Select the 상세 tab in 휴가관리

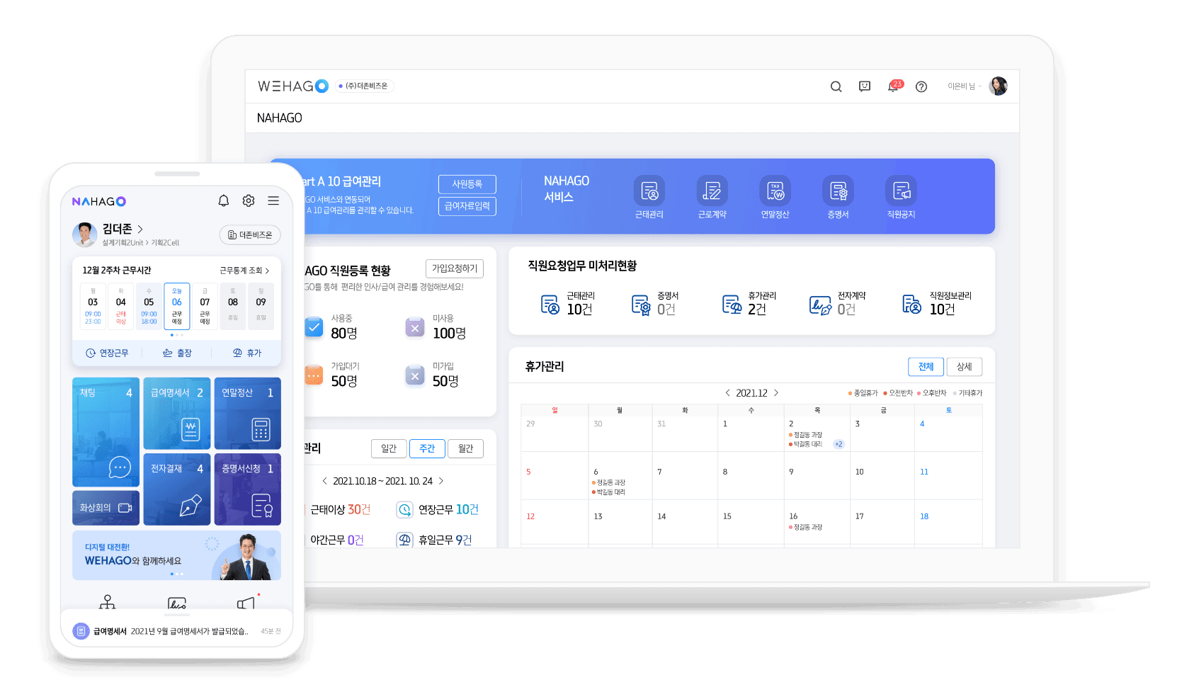tap(965, 366)
